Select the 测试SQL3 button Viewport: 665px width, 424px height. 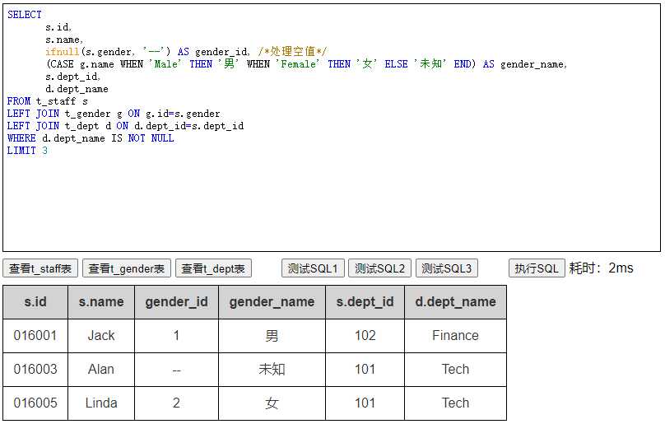(x=447, y=268)
